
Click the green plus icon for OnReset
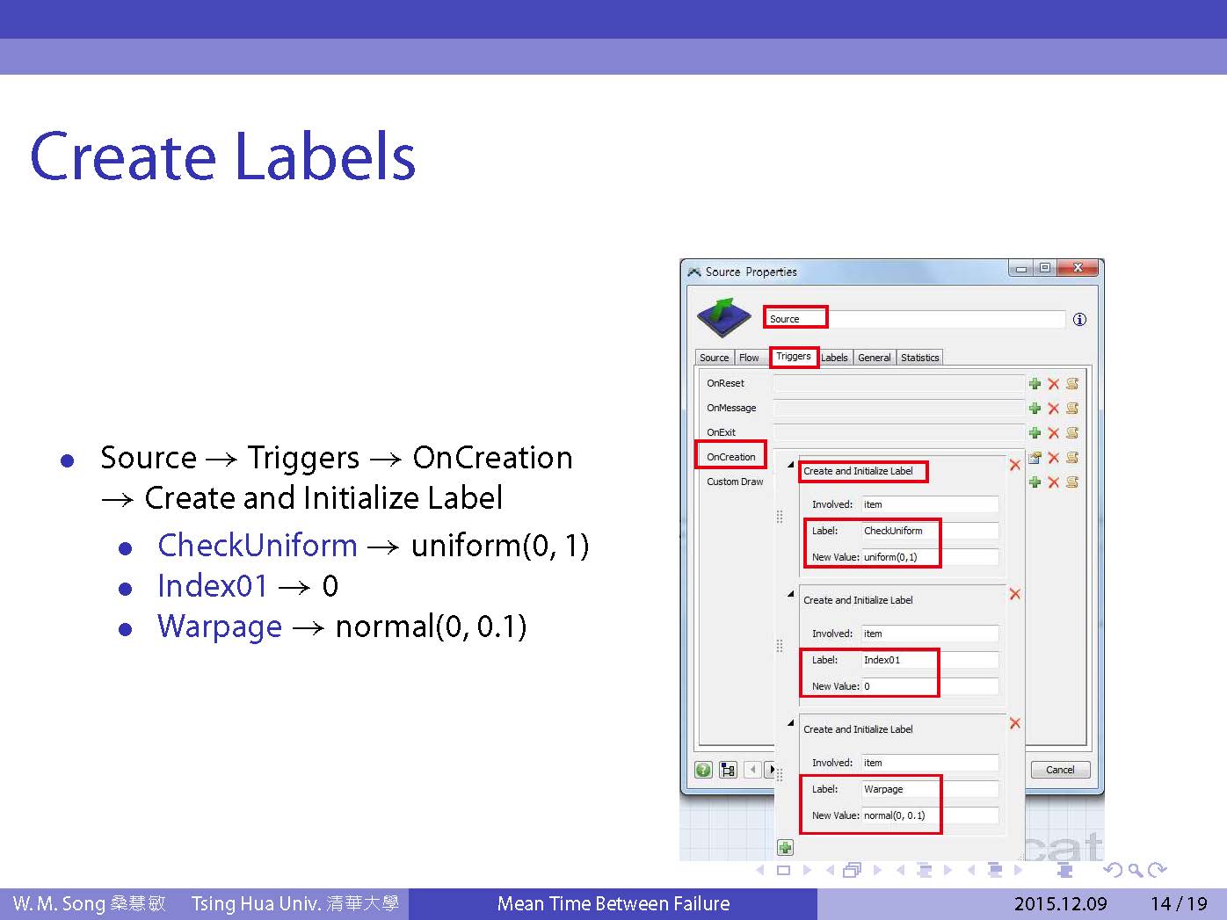point(1035,384)
